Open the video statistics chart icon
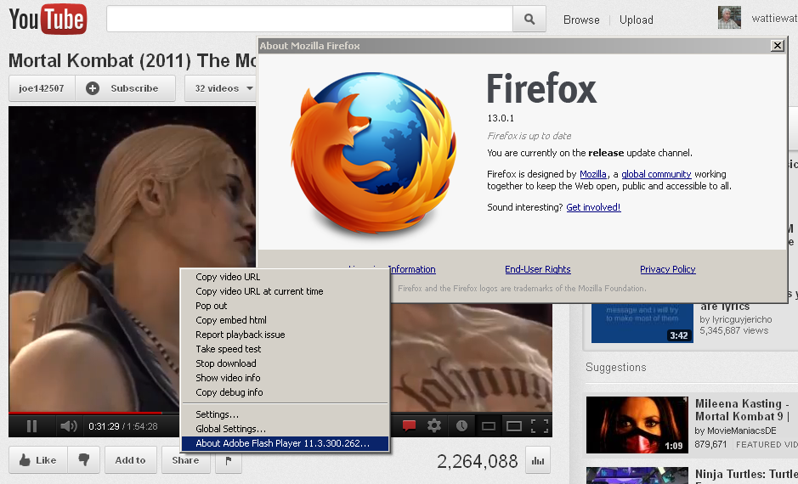This screenshot has height=484, width=798. (537, 460)
